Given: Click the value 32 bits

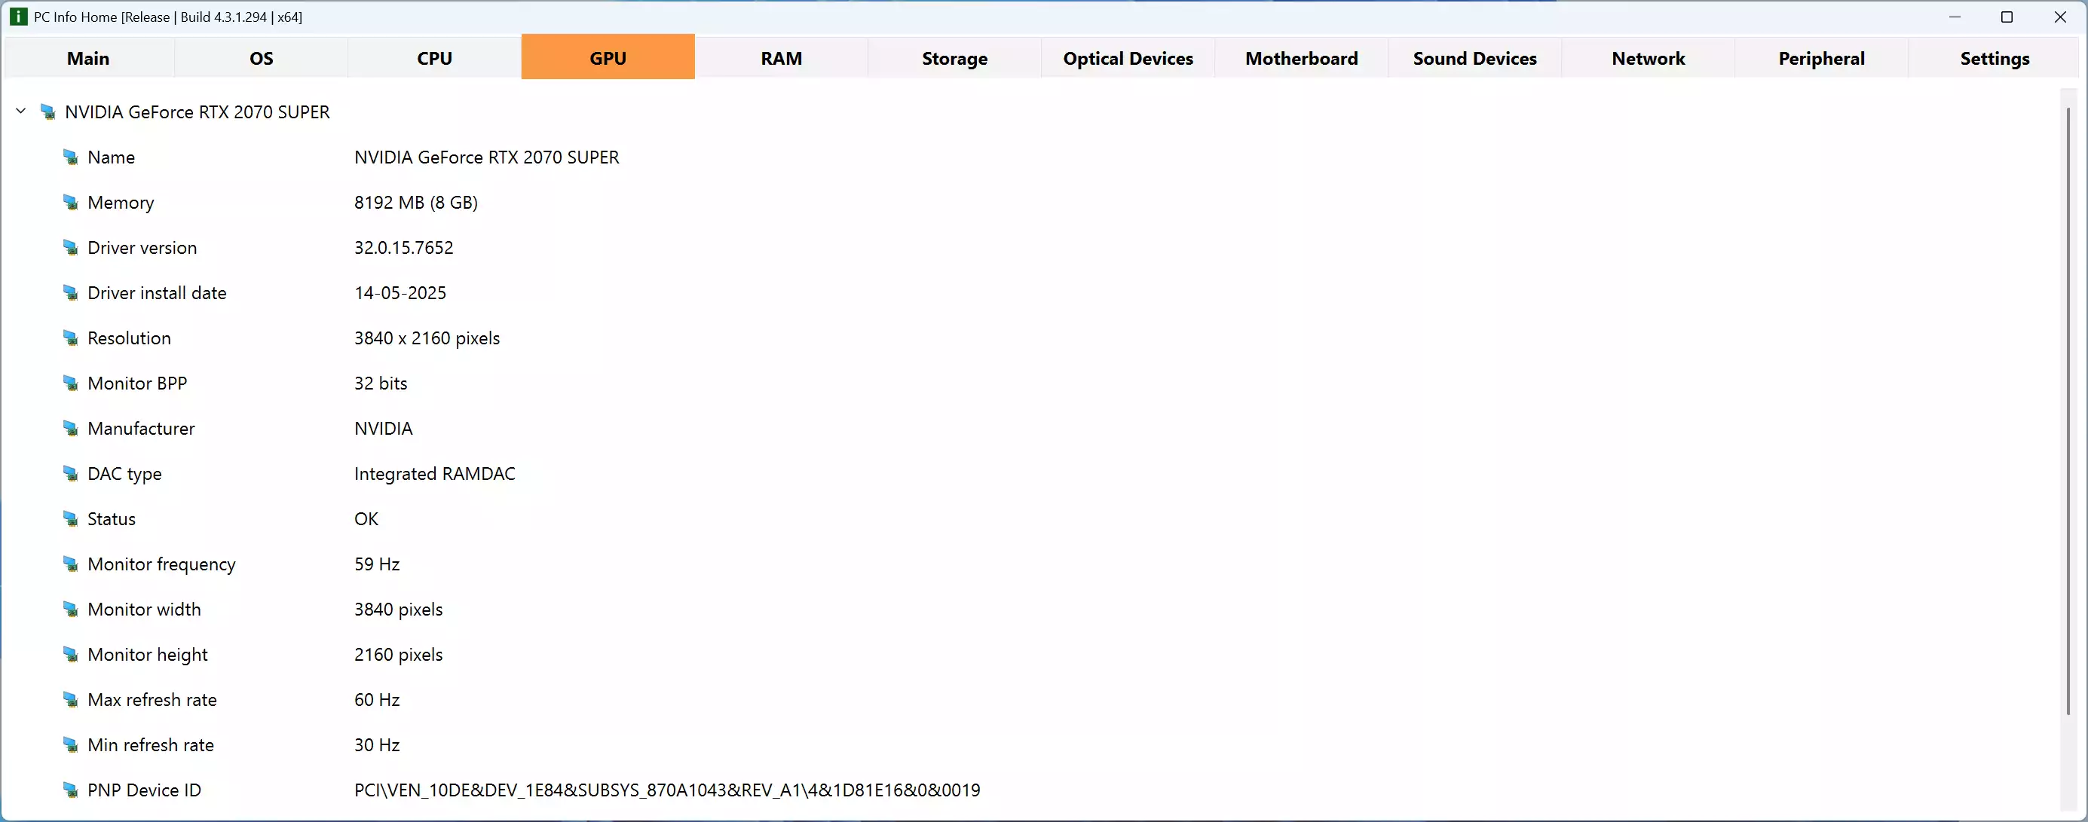Looking at the screenshot, I should click(381, 383).
